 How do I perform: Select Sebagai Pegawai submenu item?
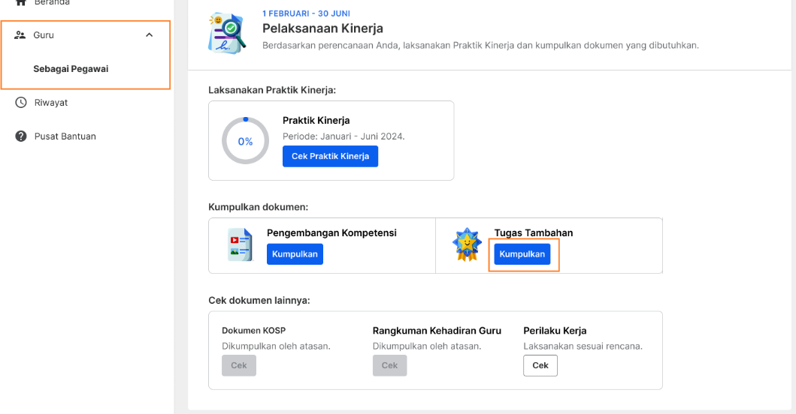point(71,69)
